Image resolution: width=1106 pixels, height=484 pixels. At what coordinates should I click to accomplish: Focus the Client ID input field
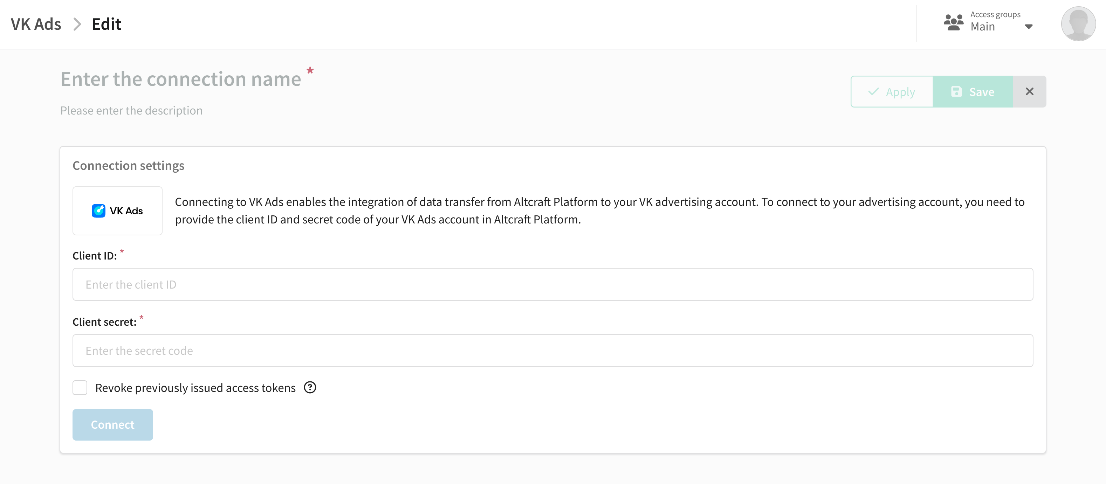click(x=552, y=284)
